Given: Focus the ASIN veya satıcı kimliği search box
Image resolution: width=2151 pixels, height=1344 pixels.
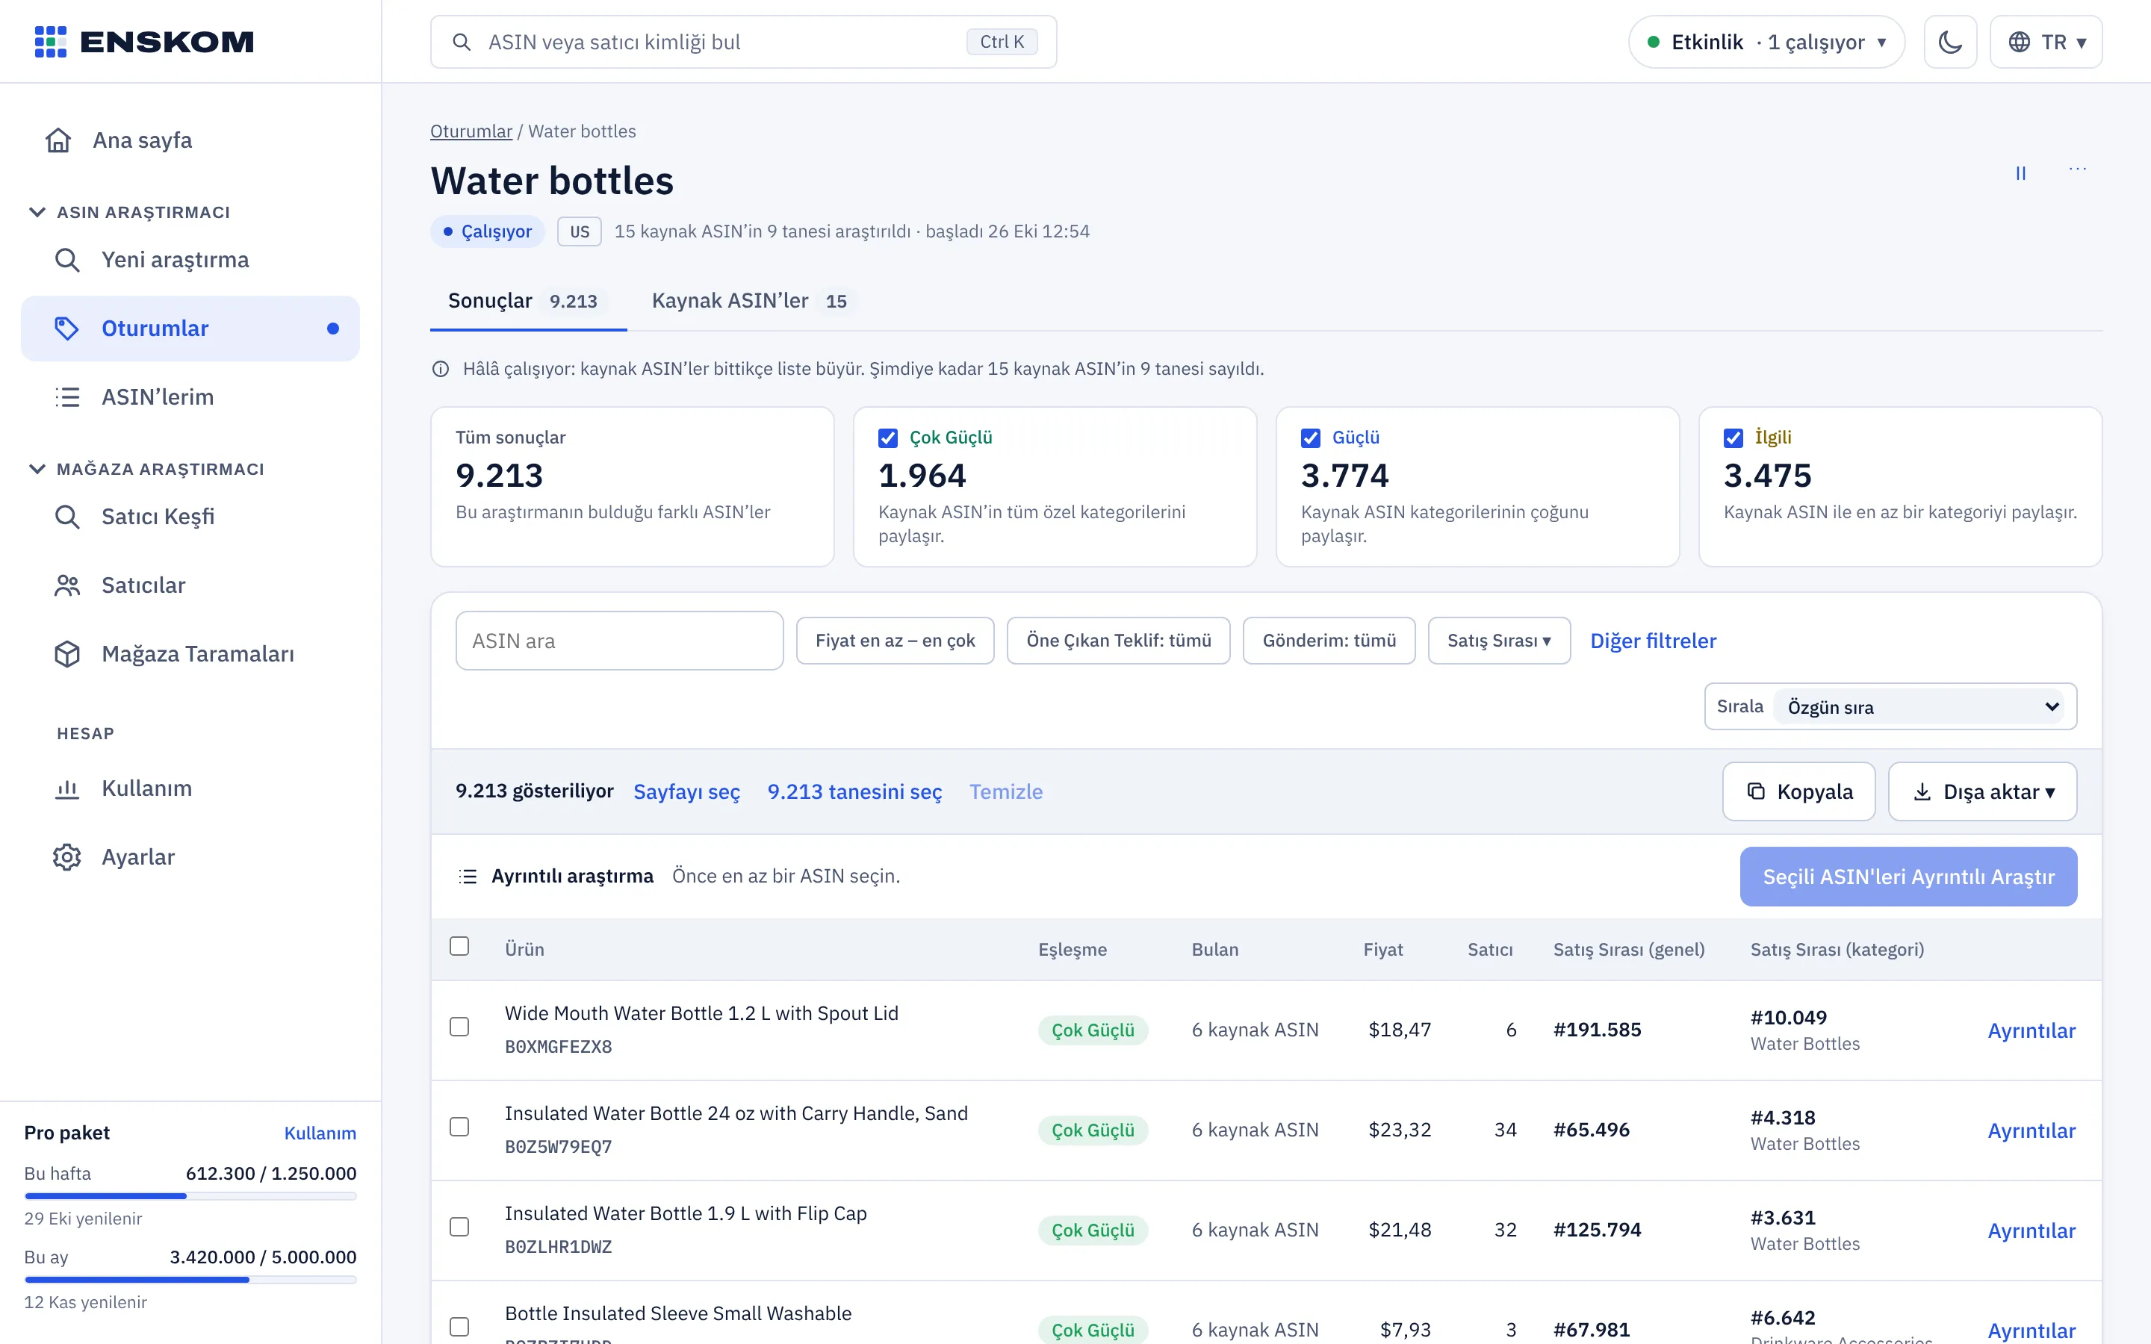Looking at the screenshot, I should [x=743, y=42].
